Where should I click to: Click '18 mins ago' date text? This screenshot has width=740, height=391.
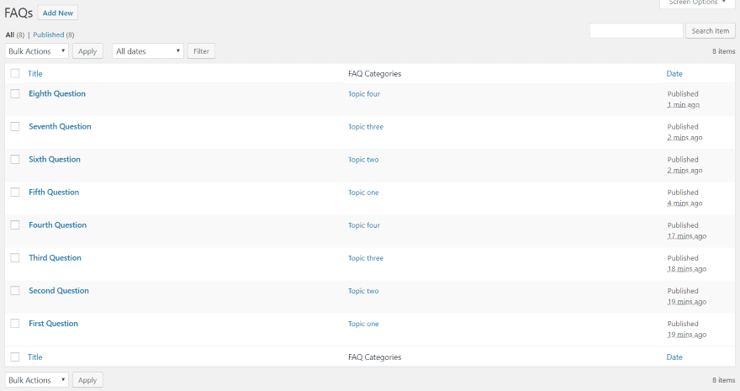687,269
